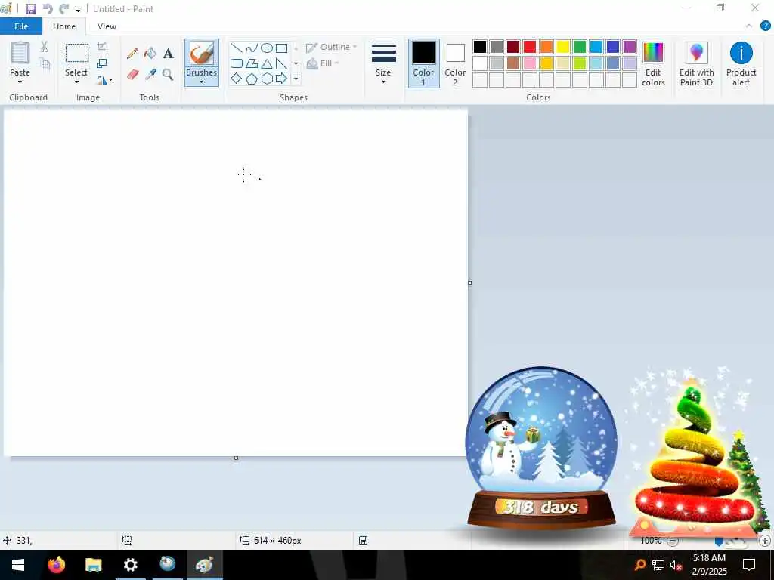Image resolution: width=774 pixels, height=580 pixels.
Task: Expand the Shapes gallery more arrow
Action: pos(296,79)
